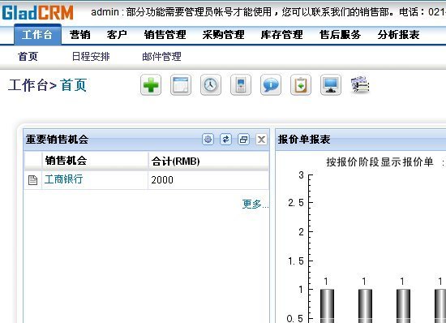Click the 工作台 breadcrumb text
The height and width of the screenshot is (323, 446).
(28, 85)
